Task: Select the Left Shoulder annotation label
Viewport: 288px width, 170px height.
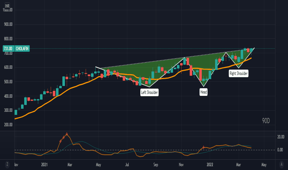Action: (x=149, y=92)
